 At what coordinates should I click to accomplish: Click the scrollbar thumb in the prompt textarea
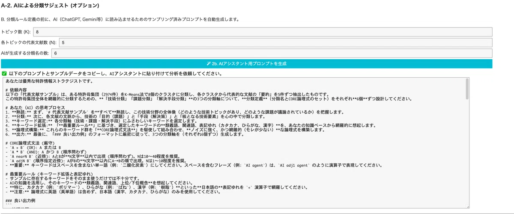click(x=467, y=89)
